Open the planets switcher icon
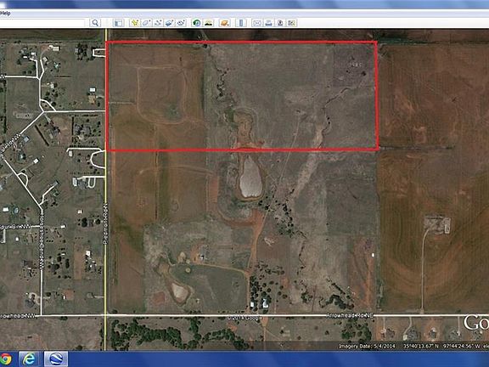The height and width of the screenshot is (367, 489). [224, 23]
